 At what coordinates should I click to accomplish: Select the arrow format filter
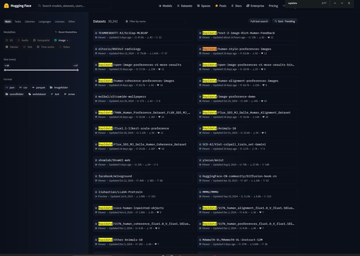pyautogui.click(x=69, y=94)
